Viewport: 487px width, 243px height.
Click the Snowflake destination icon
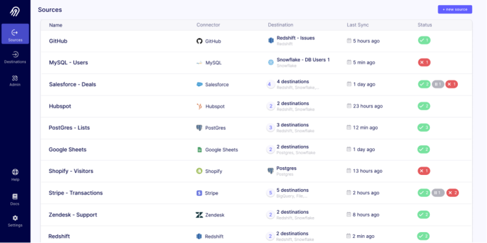coord(271,62)
